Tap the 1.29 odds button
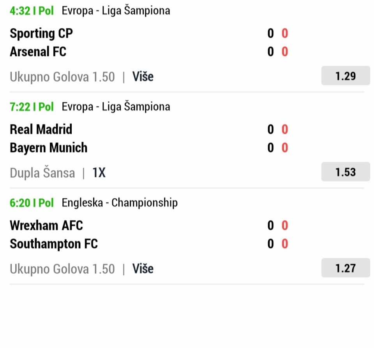The image size is (374, 348). (x=345, y=76)
